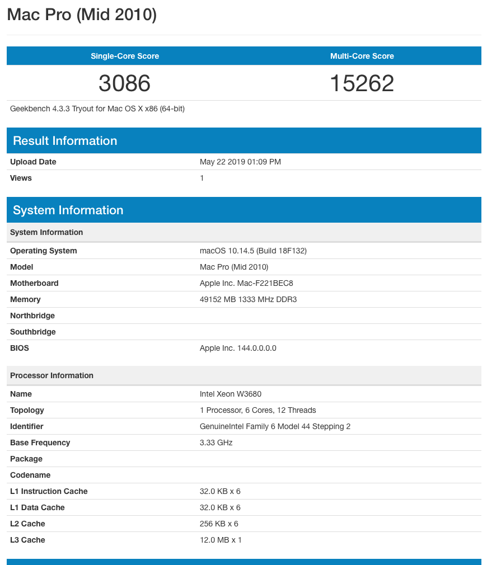Select the Multi-Core Score header
The image size is (487, 565).
(362, 56)
